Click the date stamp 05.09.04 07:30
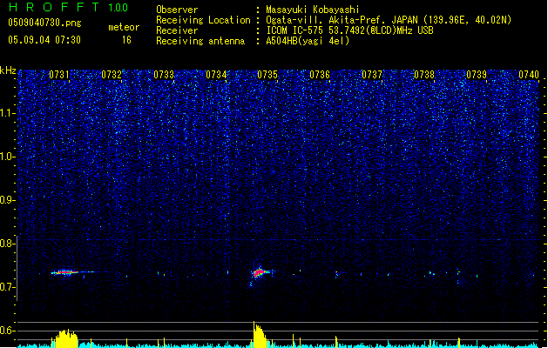 pos(44,40)
